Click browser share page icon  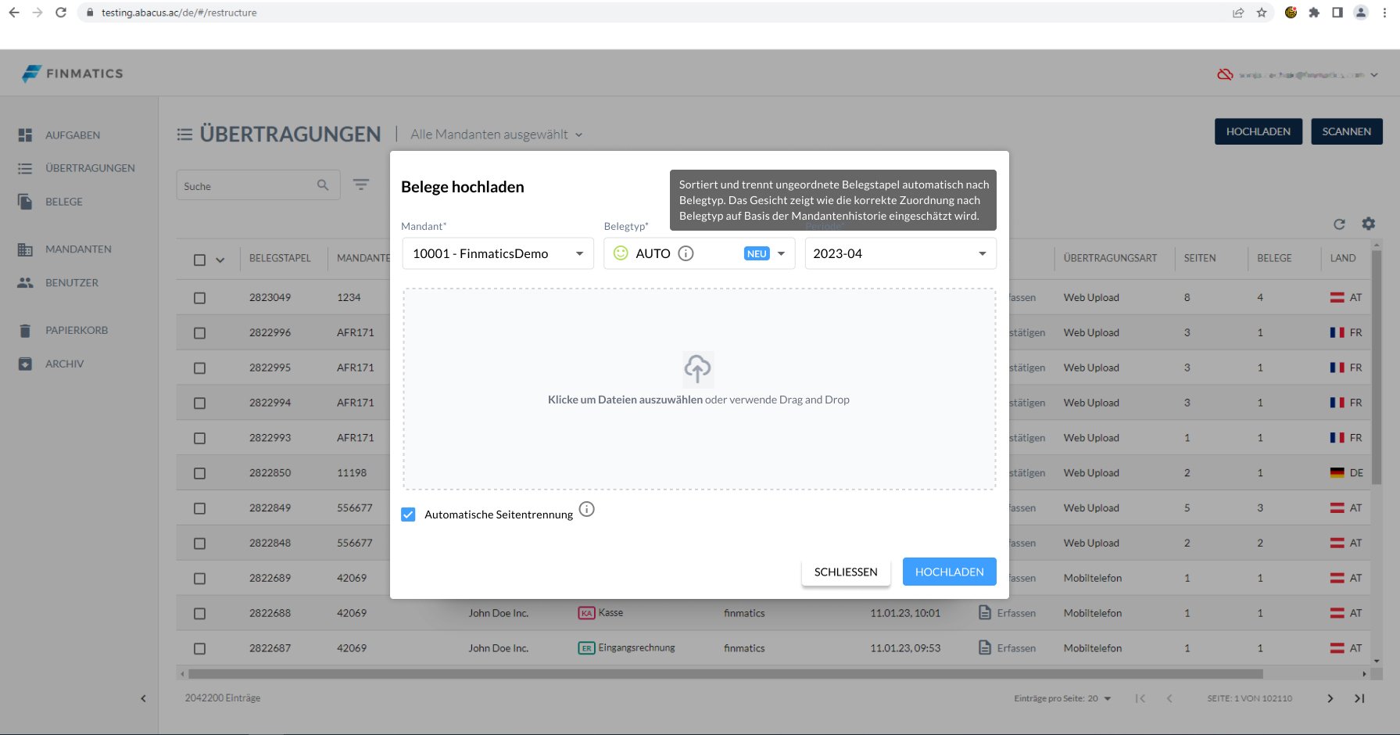tap(1238, 13)
